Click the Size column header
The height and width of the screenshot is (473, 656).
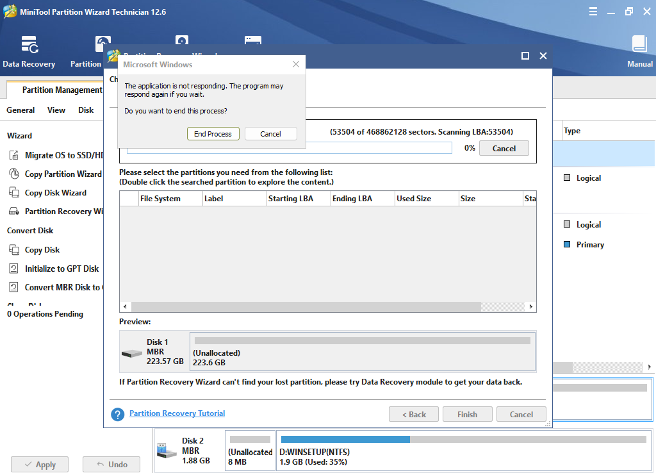click(x=491, y=199)
